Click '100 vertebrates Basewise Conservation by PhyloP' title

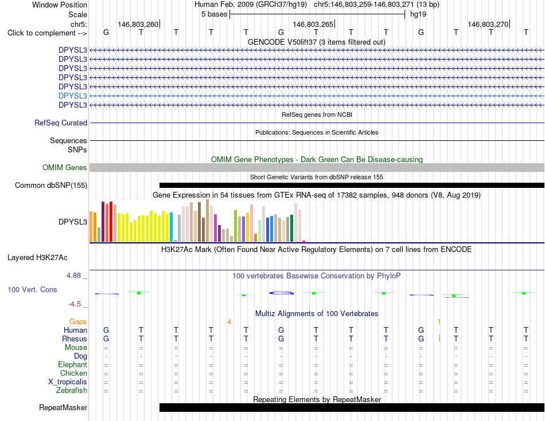tap(317, 276)
